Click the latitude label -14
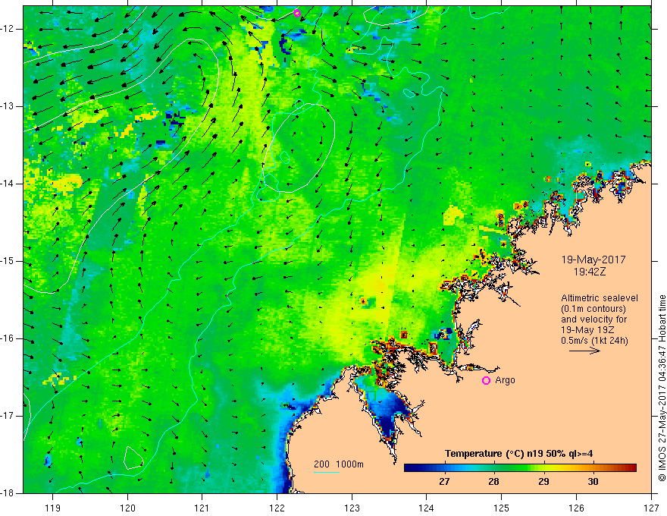This screenshot has height=516, width=667. [8, 184]
